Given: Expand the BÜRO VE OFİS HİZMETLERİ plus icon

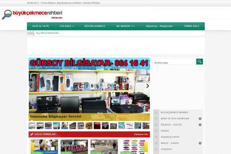Looking at the screenshot, I should pyautogui.click(x=200, y=119).
